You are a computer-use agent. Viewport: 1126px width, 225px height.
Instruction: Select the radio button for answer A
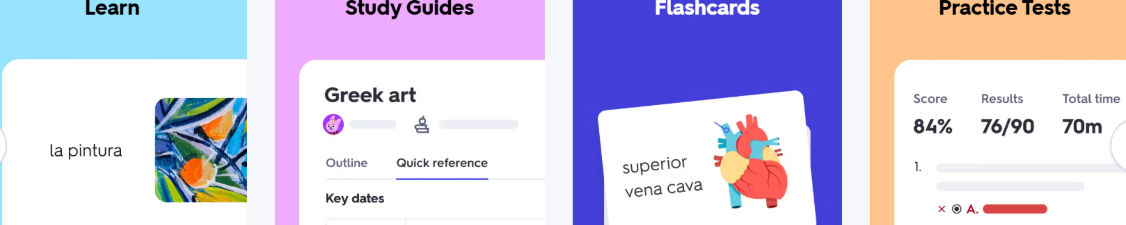pyautogui.click(x=956, y=209)
